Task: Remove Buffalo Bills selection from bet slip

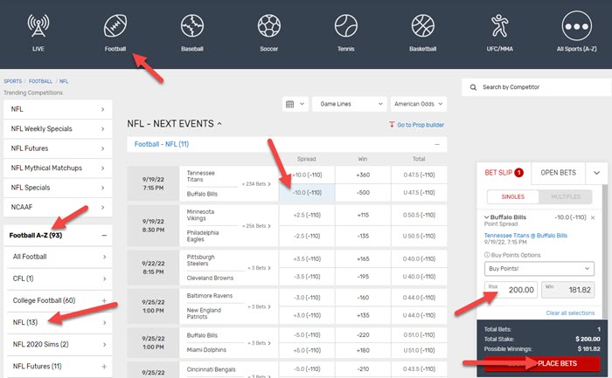Action: 592,217
